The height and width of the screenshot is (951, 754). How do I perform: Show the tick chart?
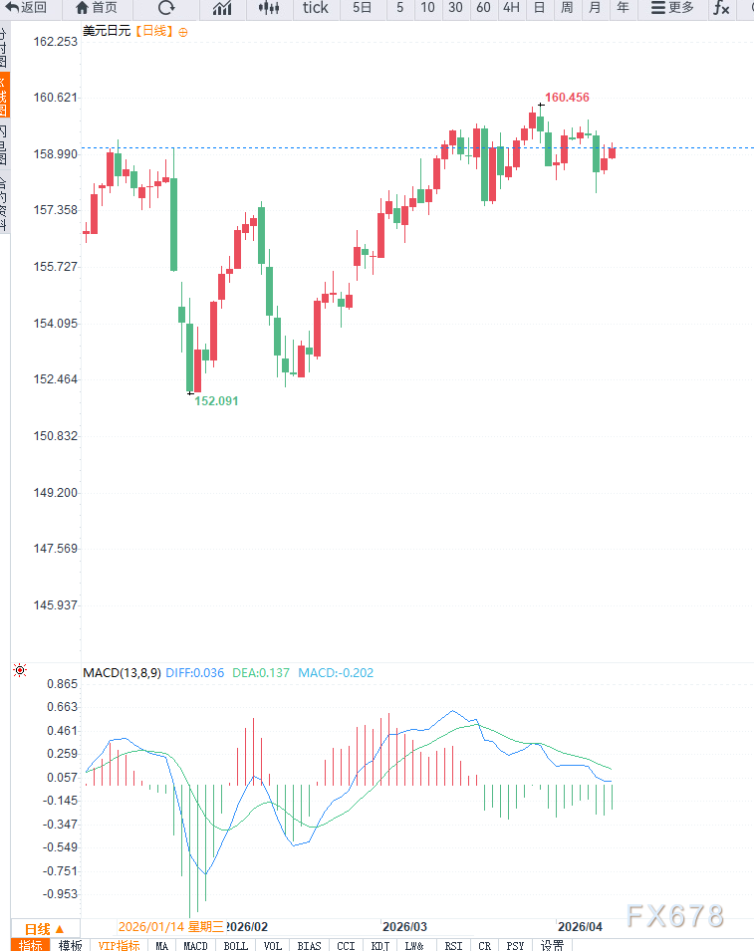(316, 8)
